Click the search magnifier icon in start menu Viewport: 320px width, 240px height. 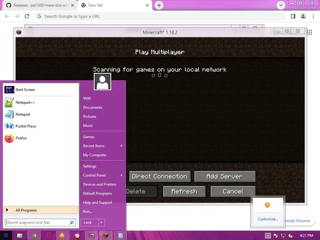(x=72, y=222)
